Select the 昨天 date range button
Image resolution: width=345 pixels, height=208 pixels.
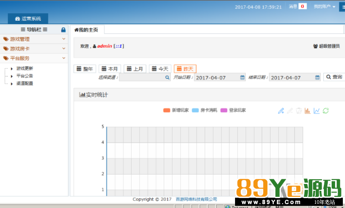coord(185,69)
